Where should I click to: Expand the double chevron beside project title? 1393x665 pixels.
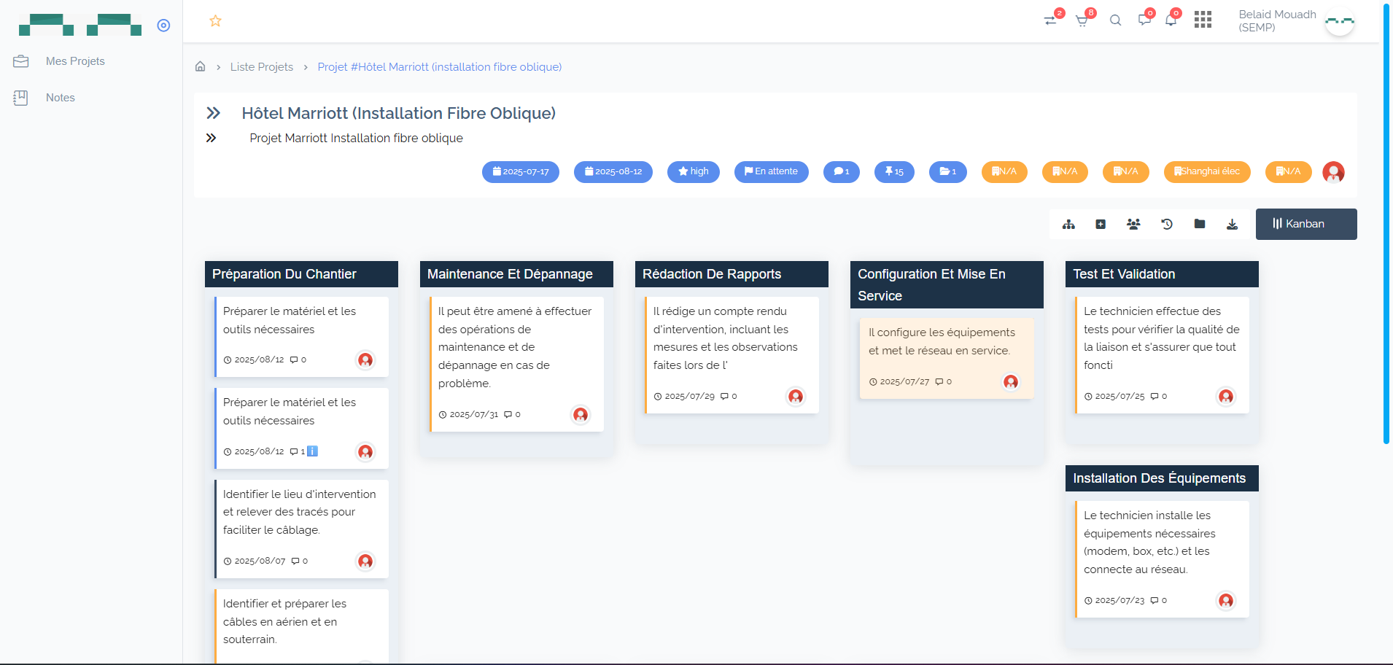[x=213, y=113]
